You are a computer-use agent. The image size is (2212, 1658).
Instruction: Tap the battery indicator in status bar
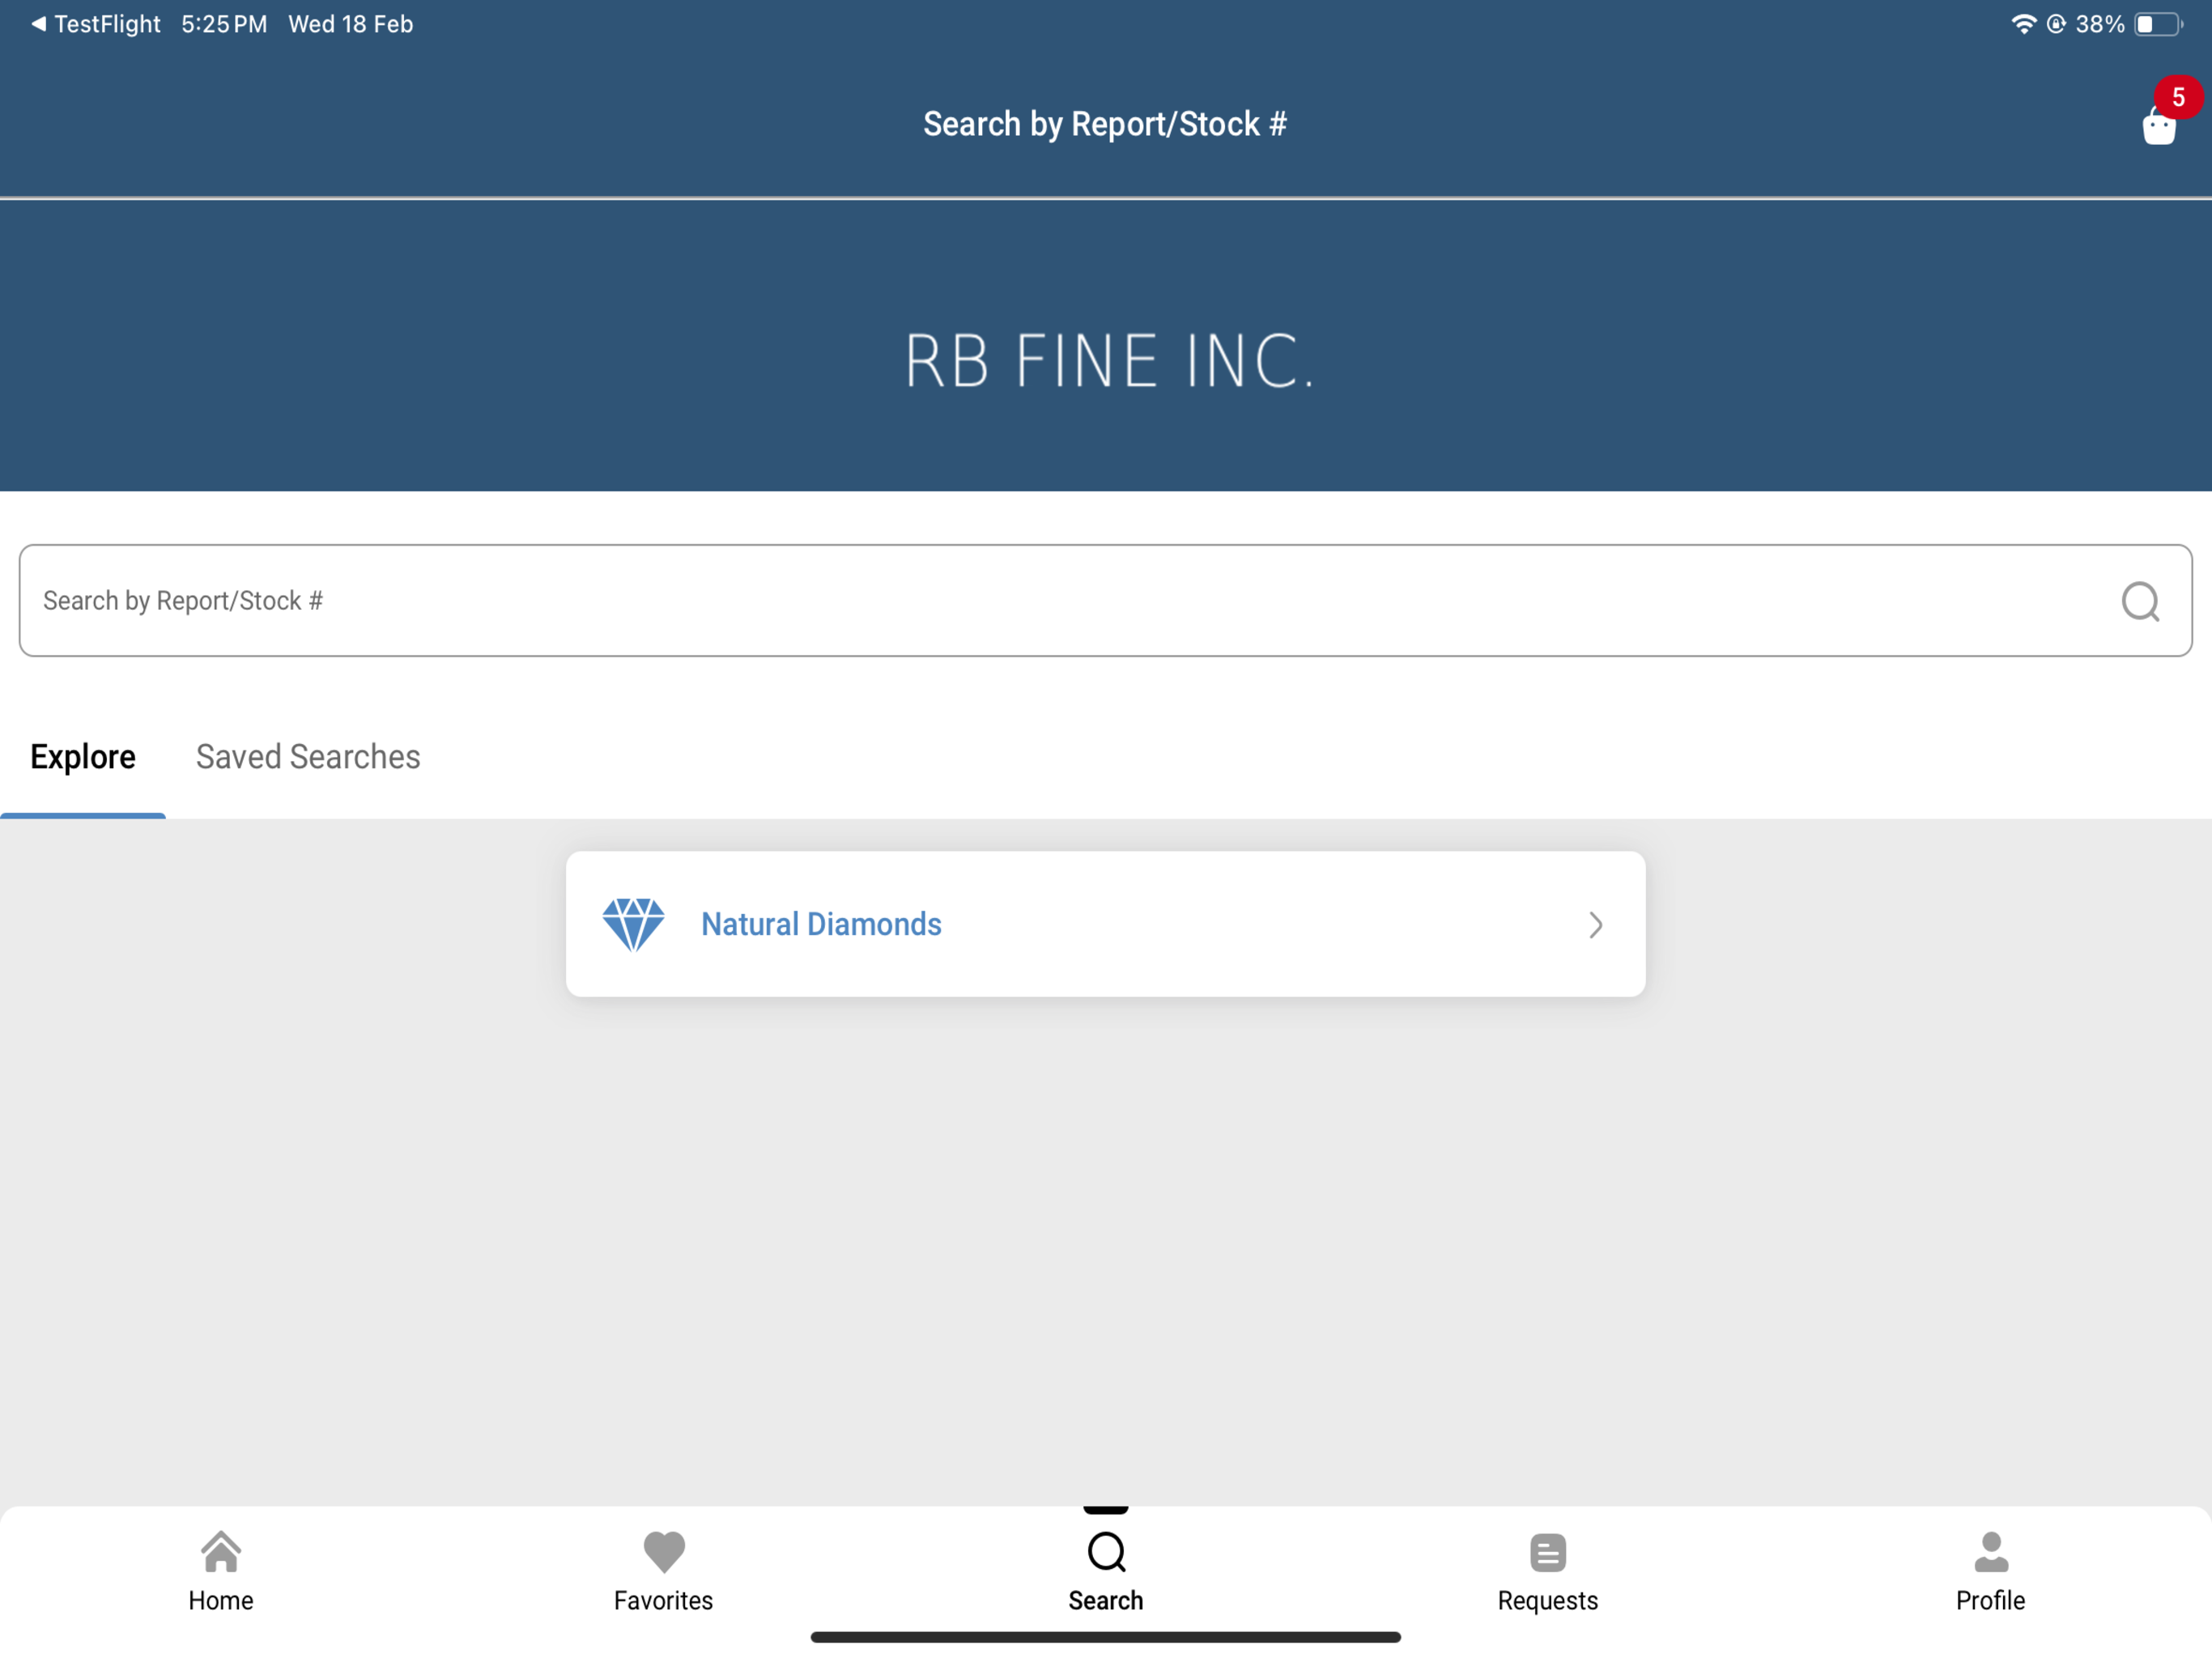point(2158,24)
